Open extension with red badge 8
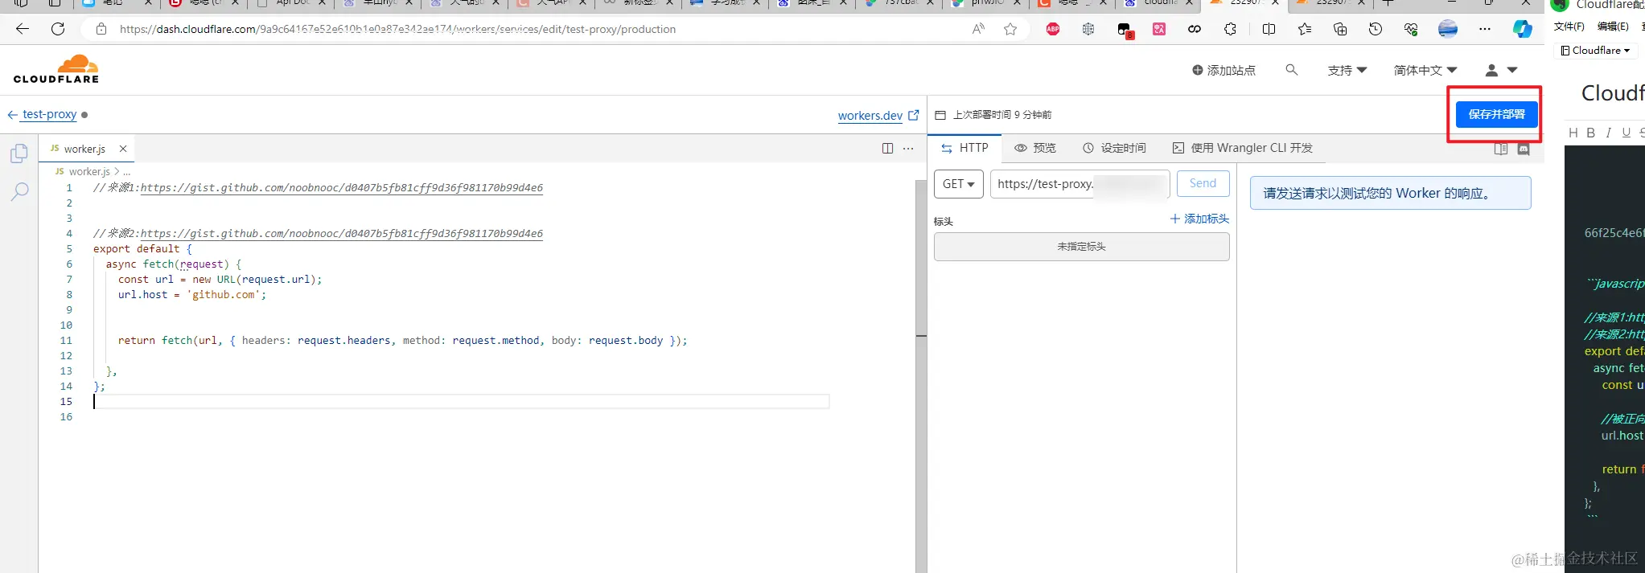This screenshot has width=1645, height=573. (x=1125, y=30)
